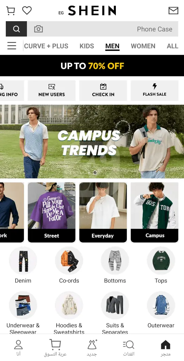Open the NEW USERS shortcut
This screenshot has height=361, width=184.
(x=52, y=91)
